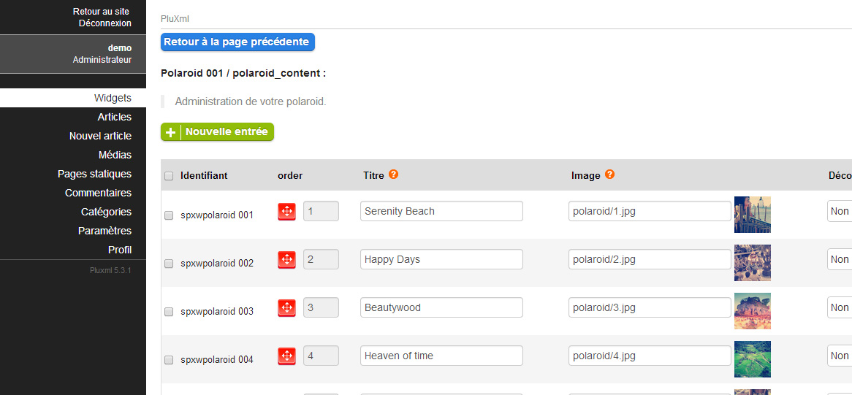Click Retour à la page précédente button
The image size is (852, 395).
click(x=237, y=42)
